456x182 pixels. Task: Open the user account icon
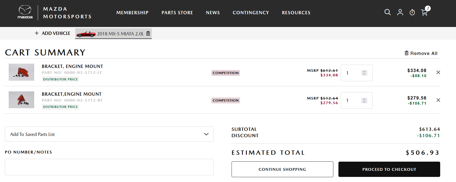pyautogui.click(x=400, y=12)
